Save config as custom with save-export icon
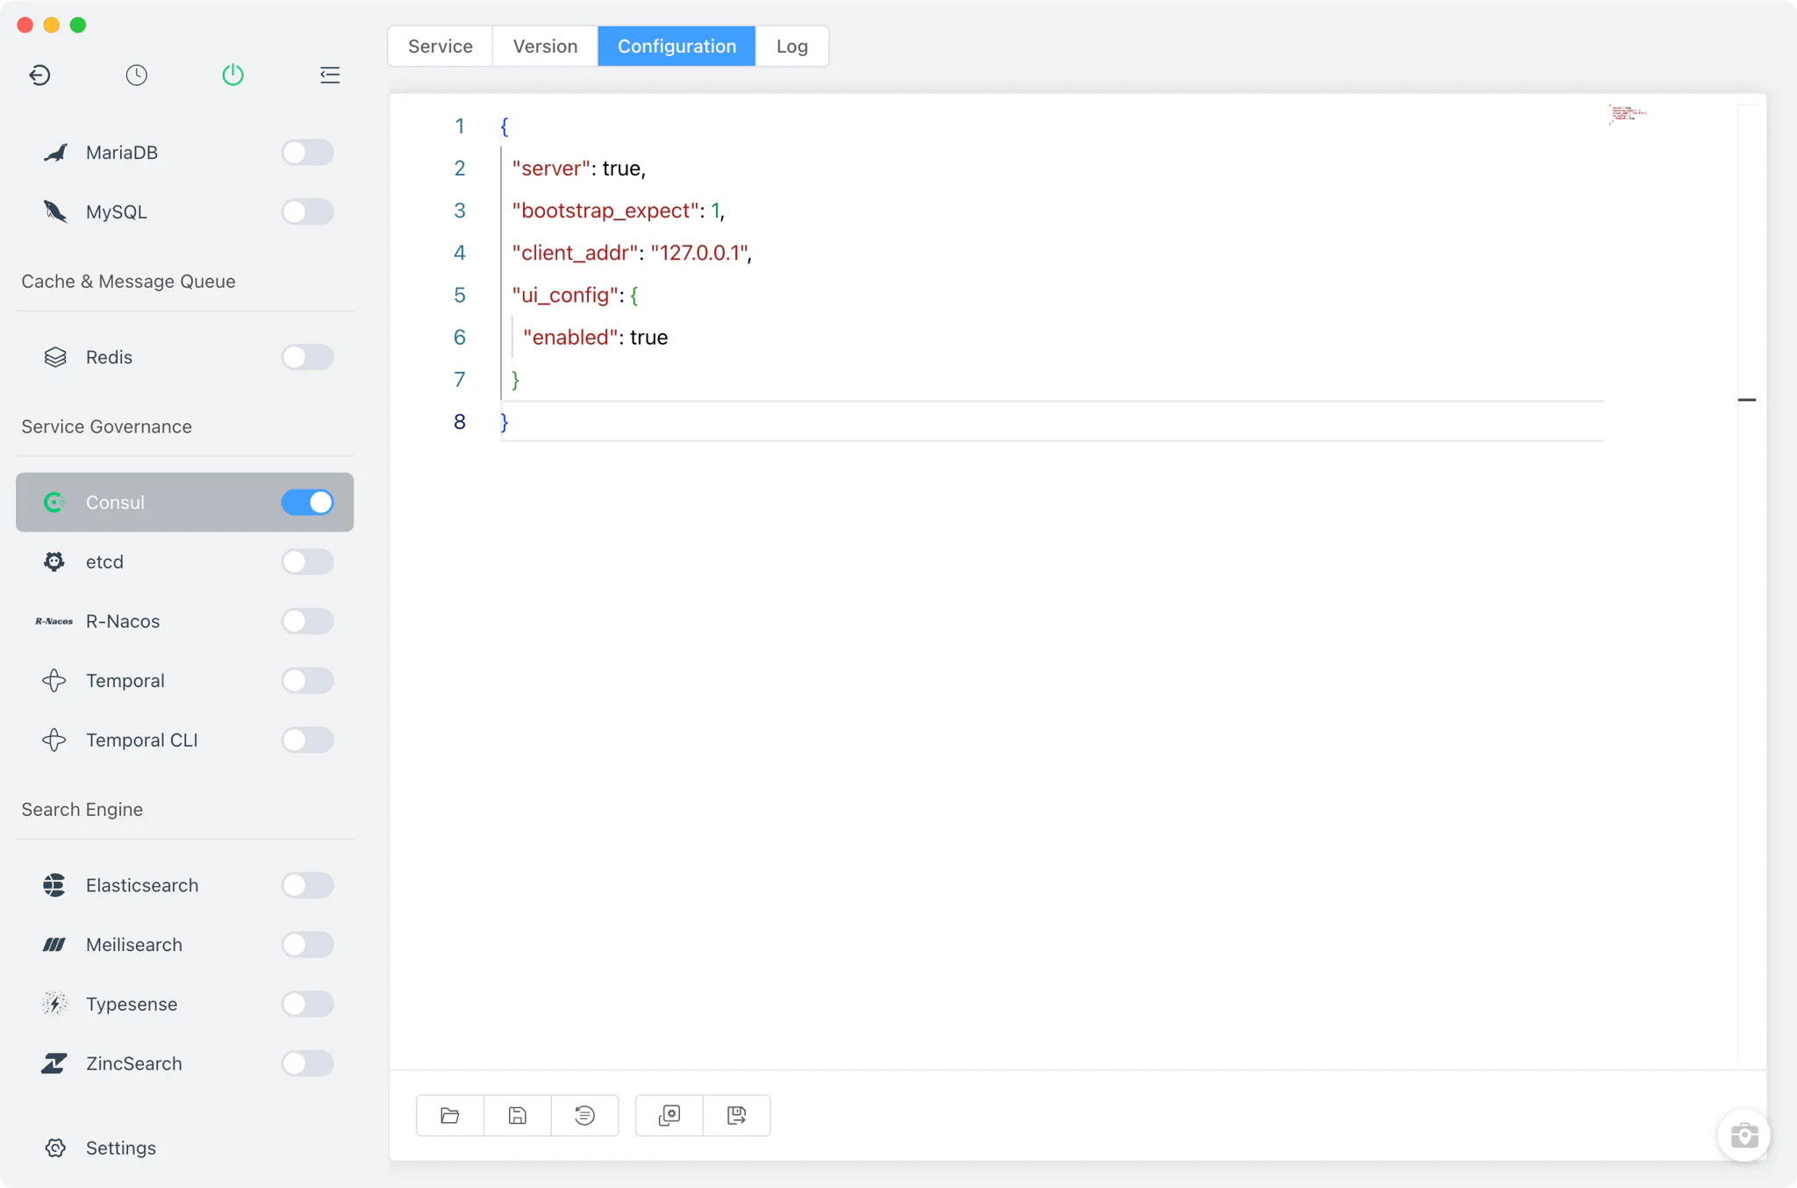1797x1188 pixels. click(x=737, y=1115)
